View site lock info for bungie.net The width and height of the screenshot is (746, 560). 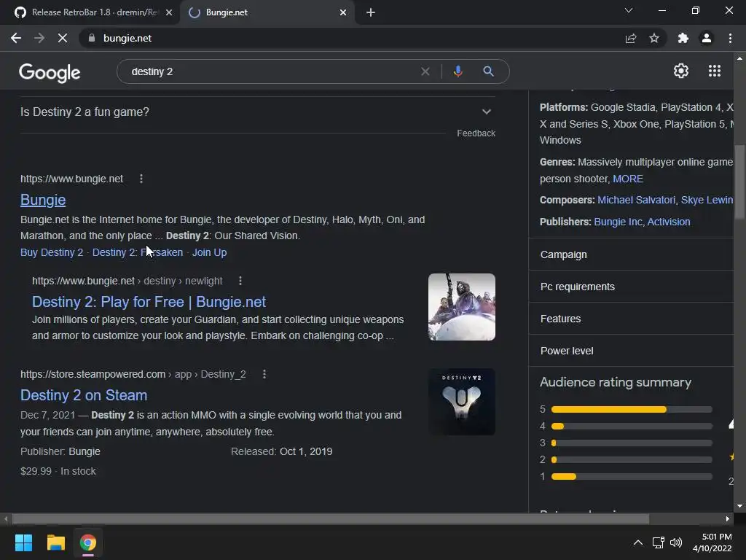[91, 38]
